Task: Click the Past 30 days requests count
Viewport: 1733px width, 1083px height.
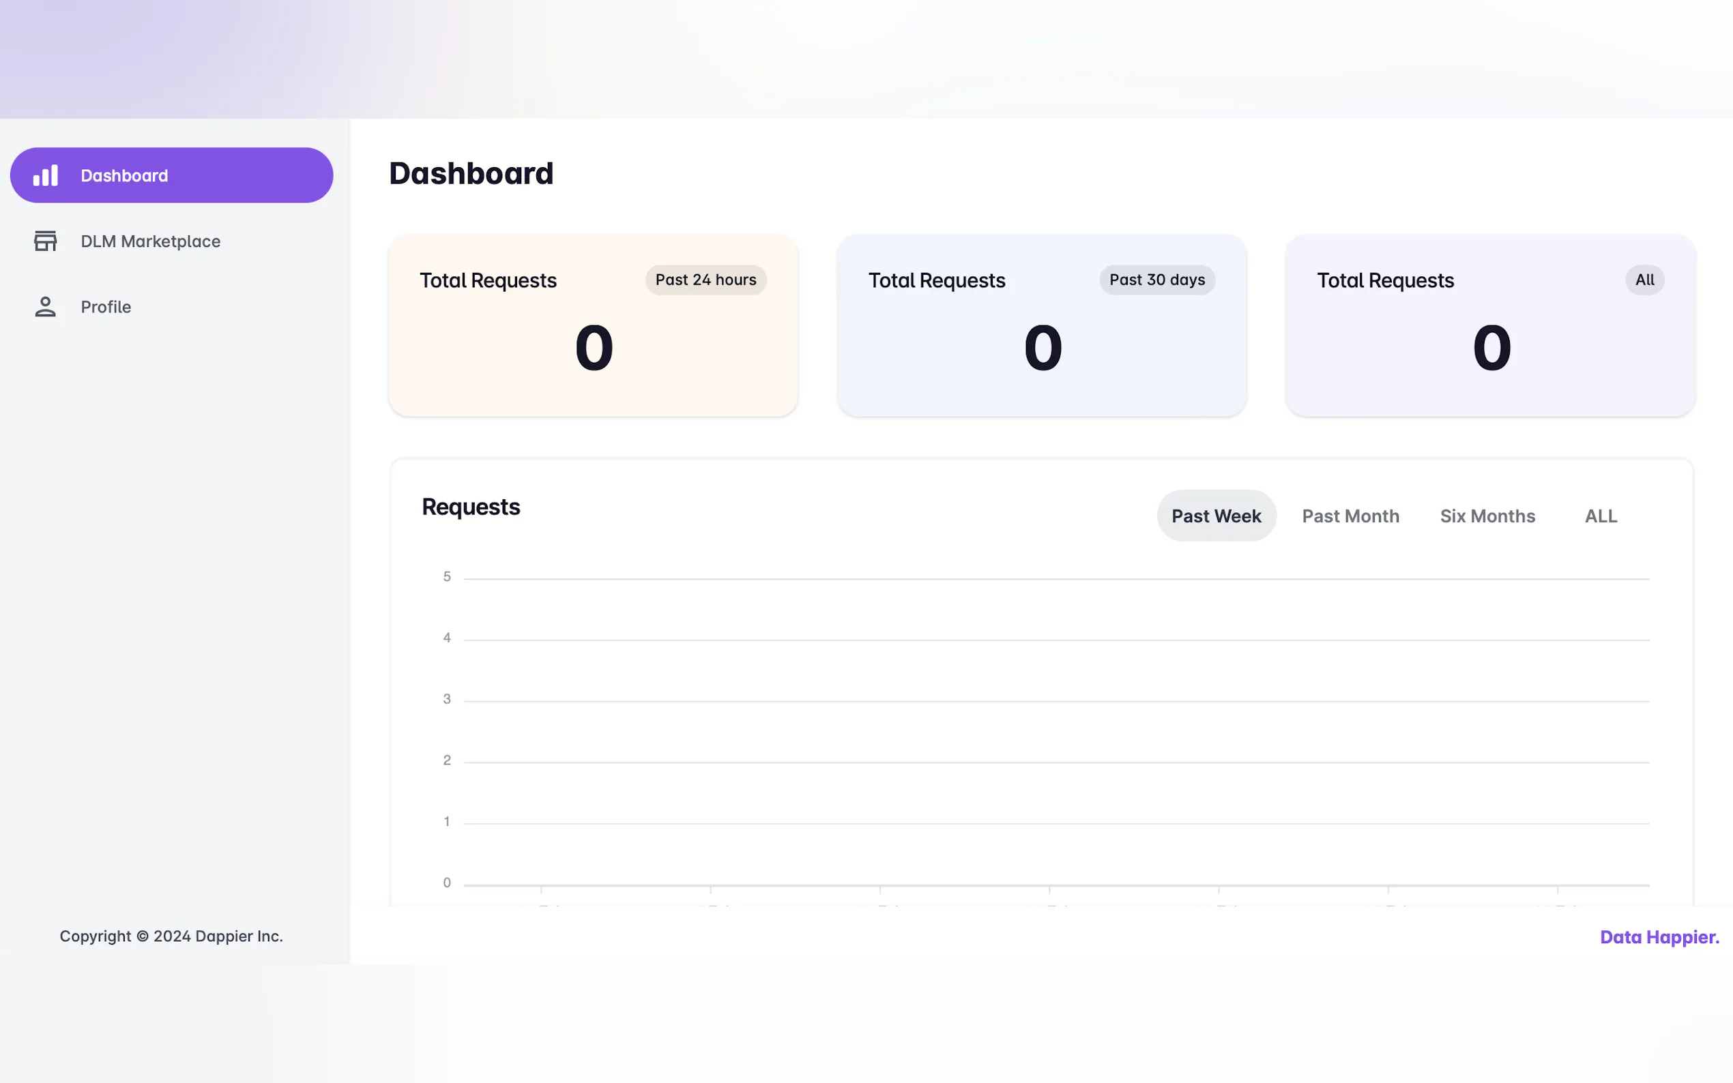Action: 1042,348
